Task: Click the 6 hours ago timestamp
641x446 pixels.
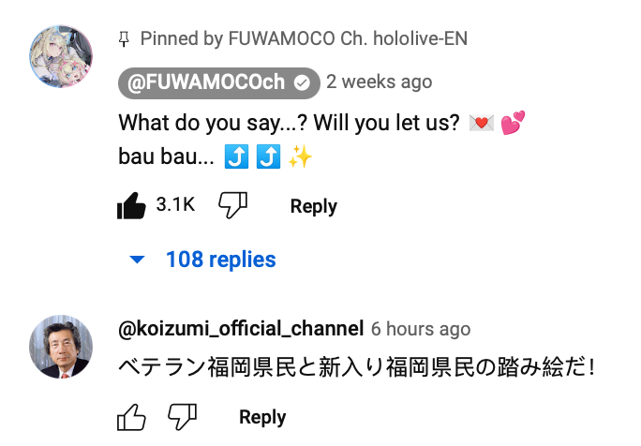Action: pos(421,329)
